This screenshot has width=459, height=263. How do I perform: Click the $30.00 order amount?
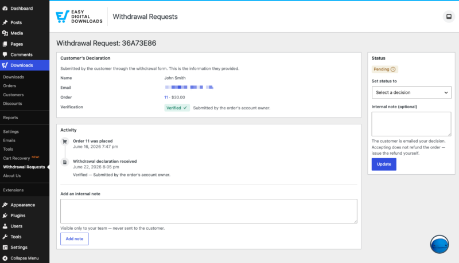click(178, 97)
